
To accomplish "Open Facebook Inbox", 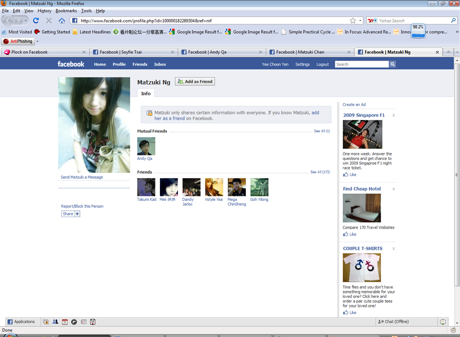I will pyautogui.click(x=160, y=64).
